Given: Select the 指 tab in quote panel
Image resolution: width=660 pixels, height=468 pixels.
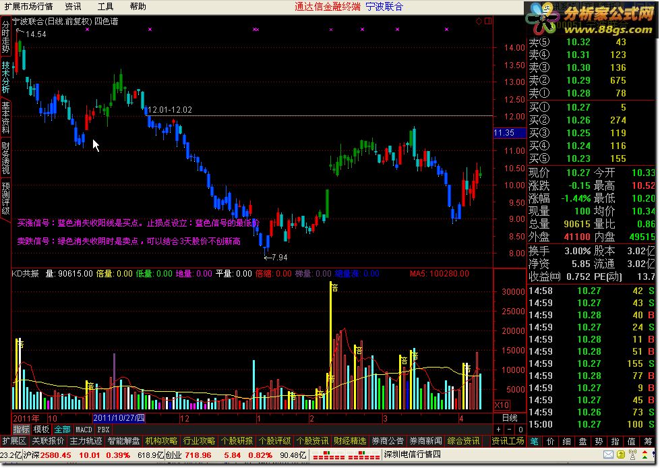Looking at the screenshot, I should [615, 441].
